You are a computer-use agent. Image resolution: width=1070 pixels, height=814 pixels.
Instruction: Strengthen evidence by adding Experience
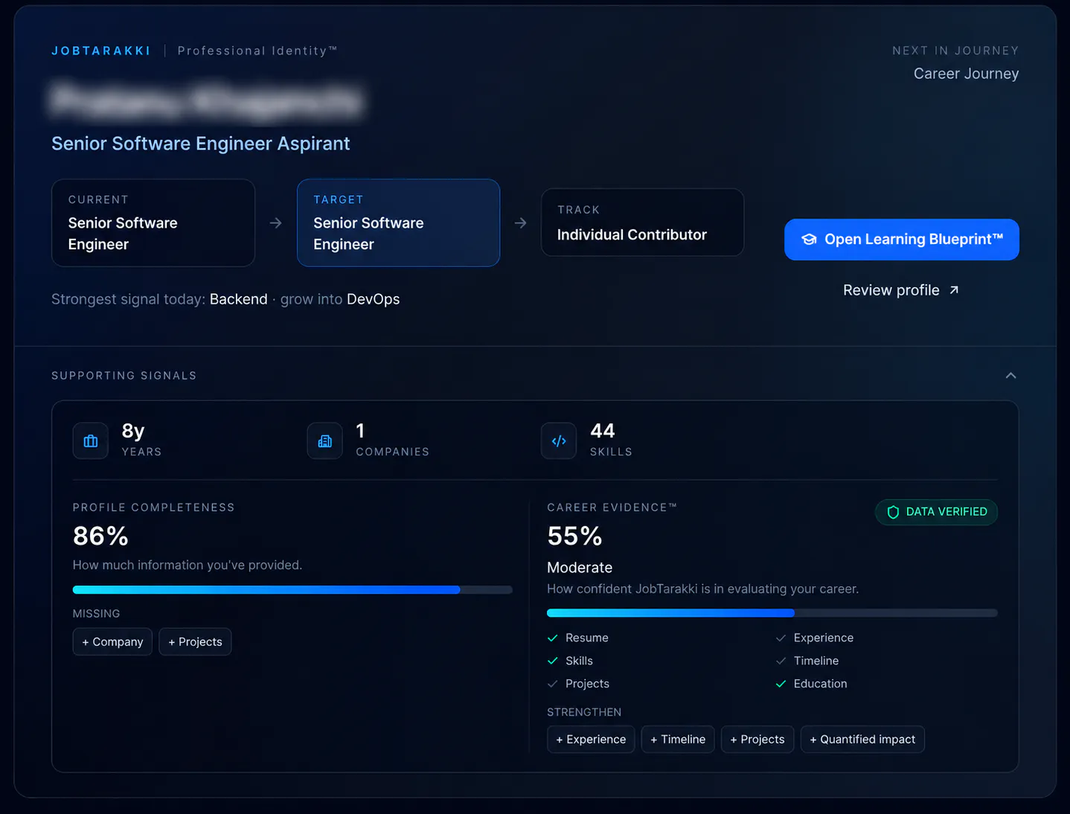(x=591, y=740)
